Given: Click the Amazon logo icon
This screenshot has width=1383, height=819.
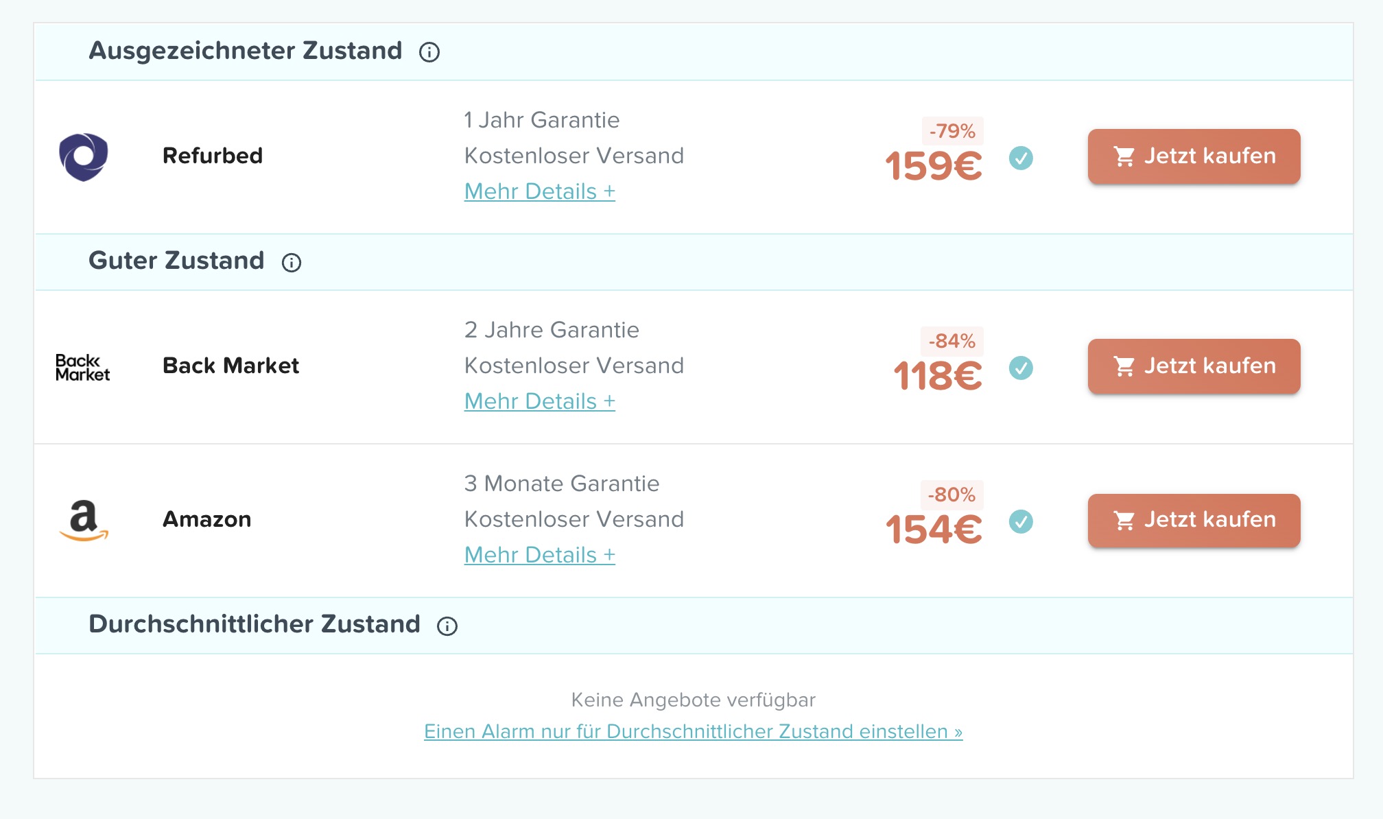Looking at the screenshot, I should (84, 521).
